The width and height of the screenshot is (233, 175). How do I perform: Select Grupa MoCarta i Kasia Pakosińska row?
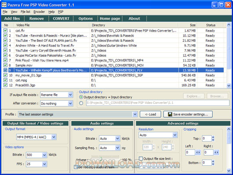click(x=113, y=55)
